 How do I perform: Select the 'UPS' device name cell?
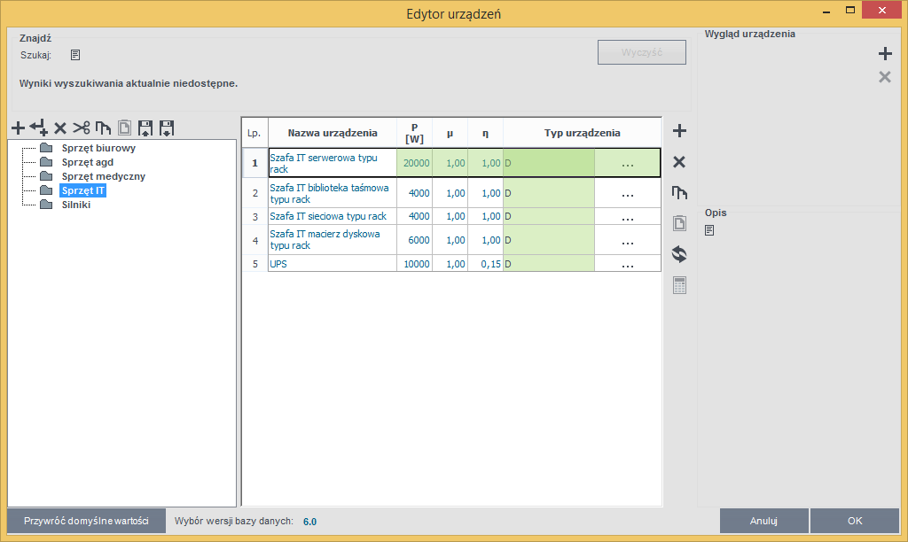click(x=333, y=264)
